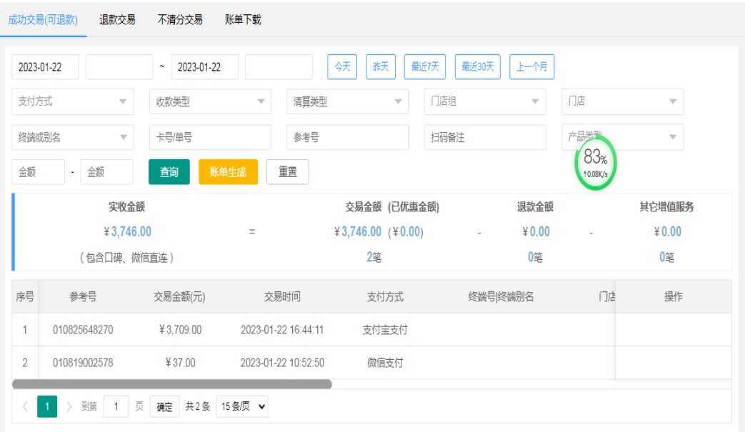Click the 卡号/单号 input field
The height and width of the screenshot is (432, 745).
point(210,137)
